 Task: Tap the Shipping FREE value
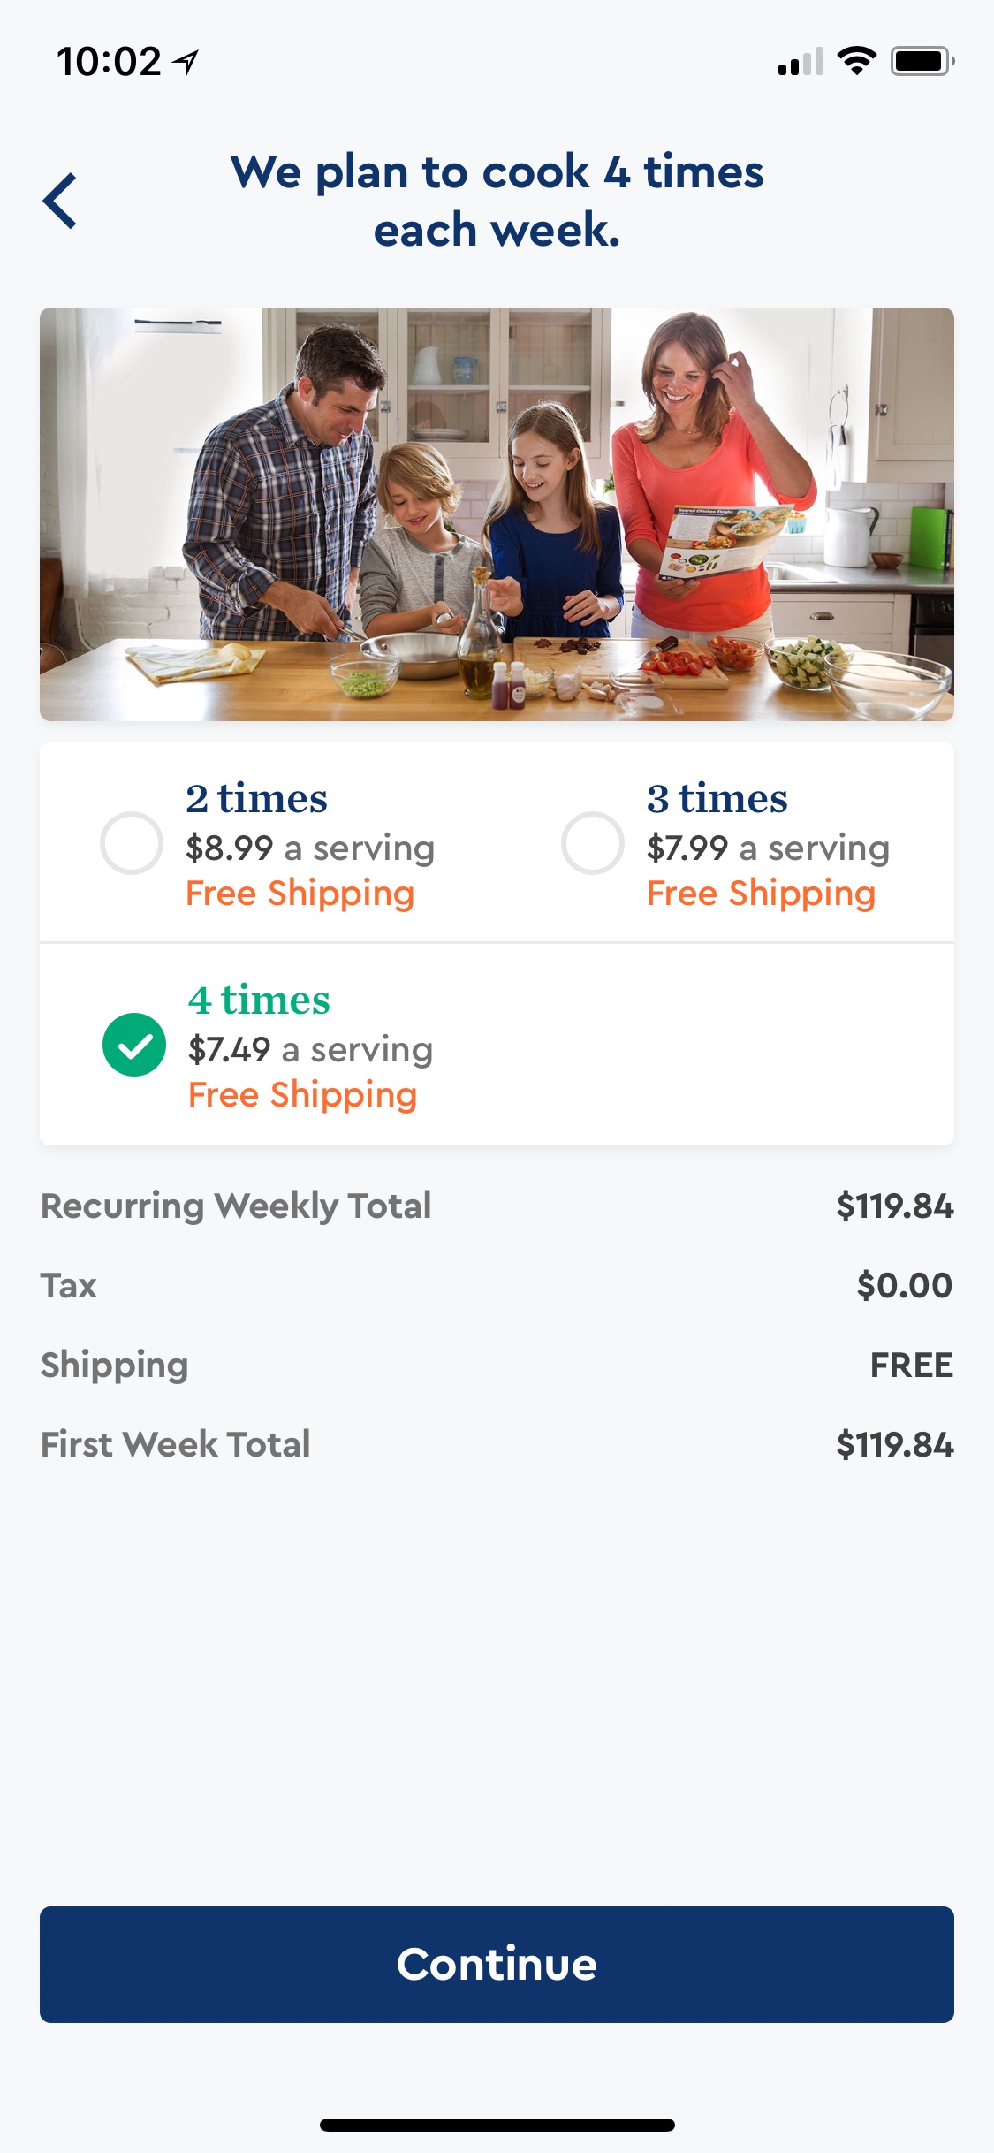point(911,1366)
